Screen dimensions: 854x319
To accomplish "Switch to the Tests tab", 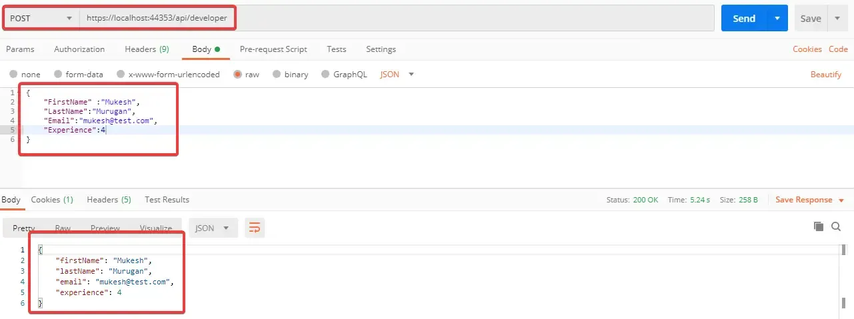I will pyautogui.click(x=337, y=49).
